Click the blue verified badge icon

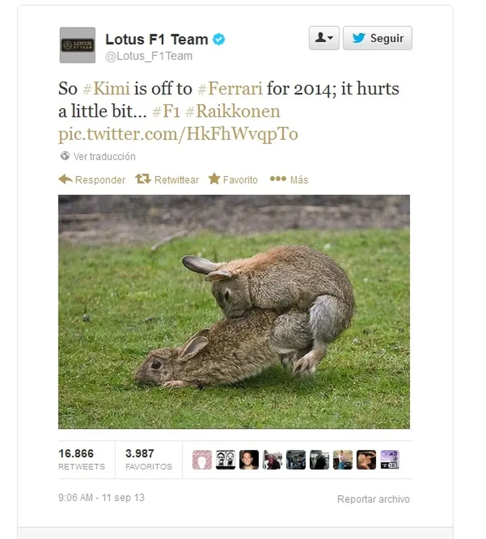219,39
